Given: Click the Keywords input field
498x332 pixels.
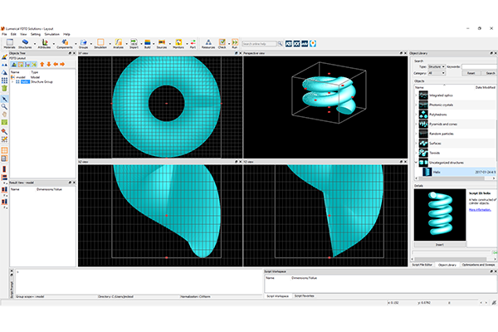Looking at the screenshot, I should pos(479,66).
